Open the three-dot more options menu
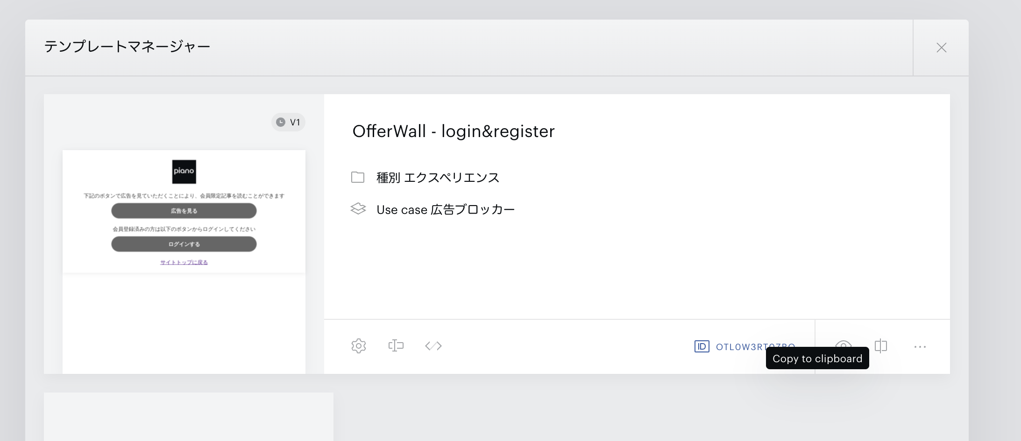 coord(920,346)
